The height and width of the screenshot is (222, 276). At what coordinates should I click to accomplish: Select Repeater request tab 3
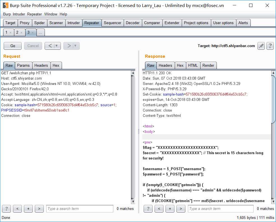point(28,32)
